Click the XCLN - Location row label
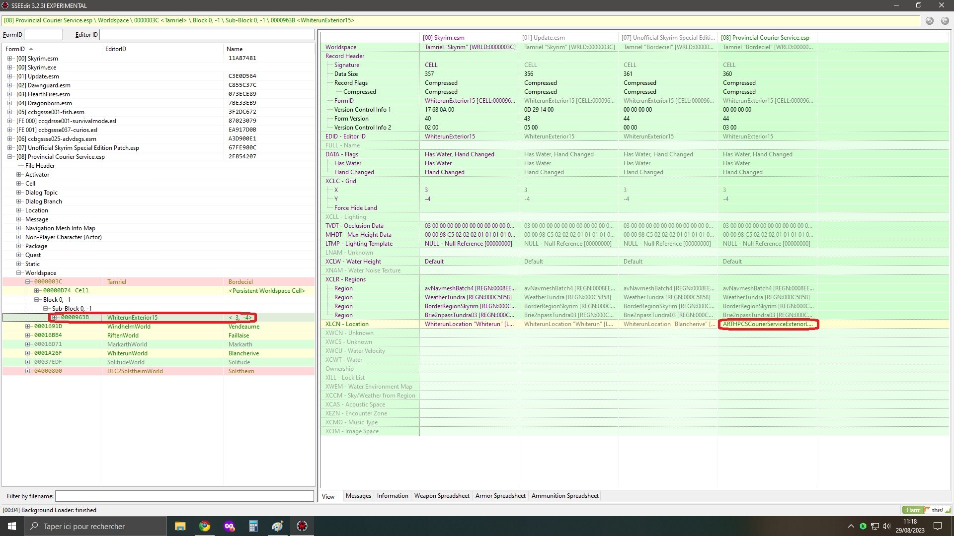Image resolution: width=954 pixels, height=536 pixels. (347, 324)
